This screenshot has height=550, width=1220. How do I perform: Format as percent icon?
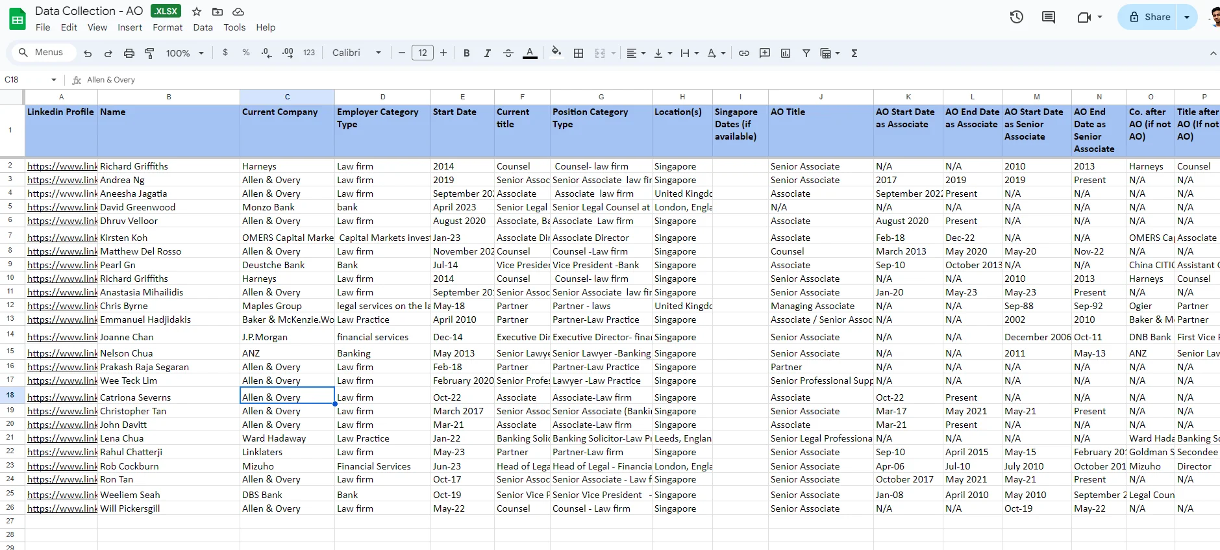coord(246,53)
